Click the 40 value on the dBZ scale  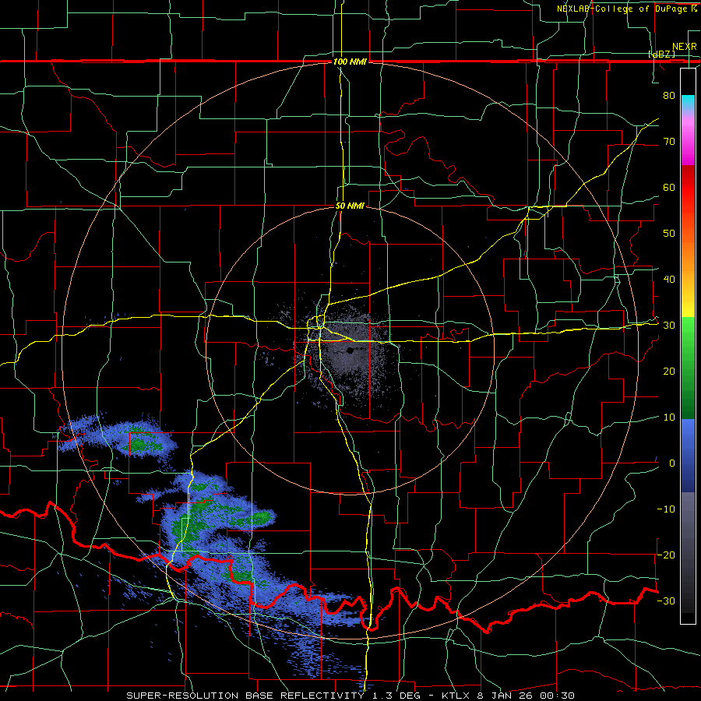(x=669, y=280)
